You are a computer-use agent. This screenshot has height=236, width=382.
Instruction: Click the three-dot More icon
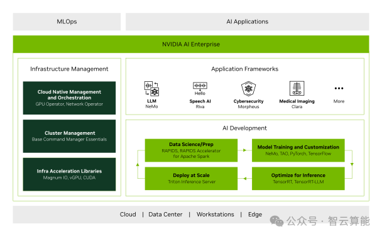[x=339, y=88]
